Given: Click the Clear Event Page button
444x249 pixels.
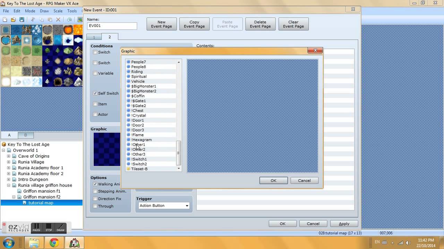Looking at the screenshot, I should (x=293, y=24).
